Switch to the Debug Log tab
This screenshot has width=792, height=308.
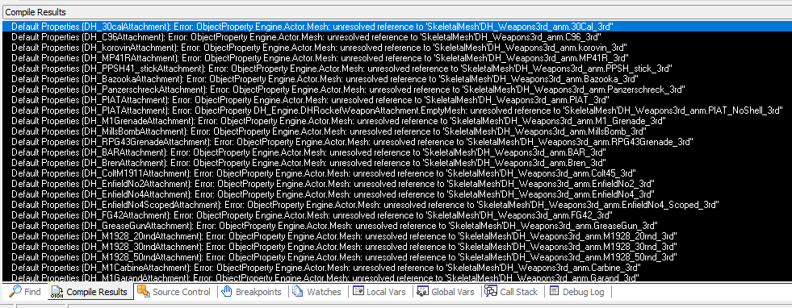coord(576,291)
